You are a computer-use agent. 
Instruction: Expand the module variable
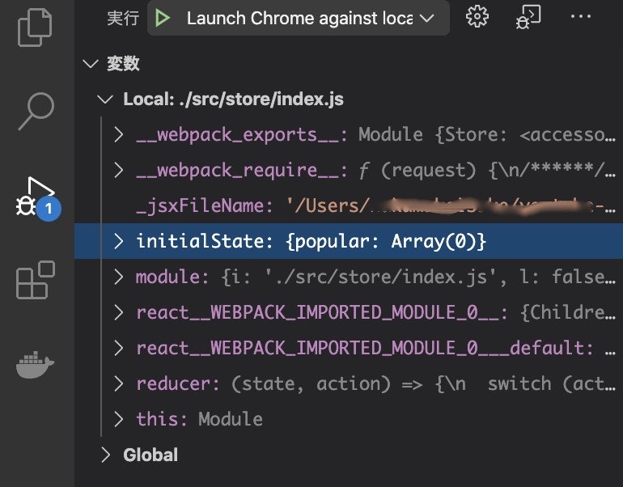click(x=118, y=277)
